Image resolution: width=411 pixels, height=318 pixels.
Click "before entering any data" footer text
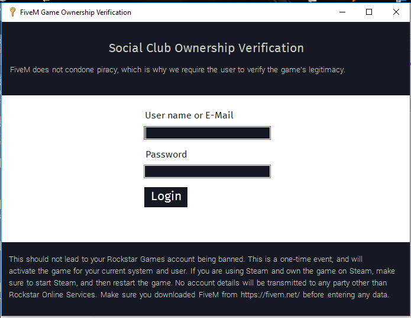(x=345, y=295)
